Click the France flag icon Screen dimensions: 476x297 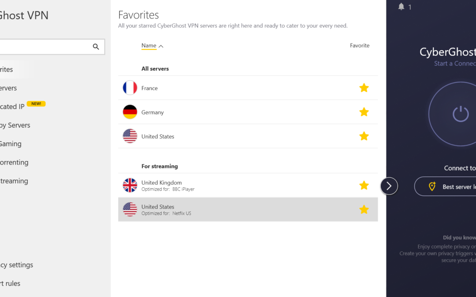click(130, 88)
